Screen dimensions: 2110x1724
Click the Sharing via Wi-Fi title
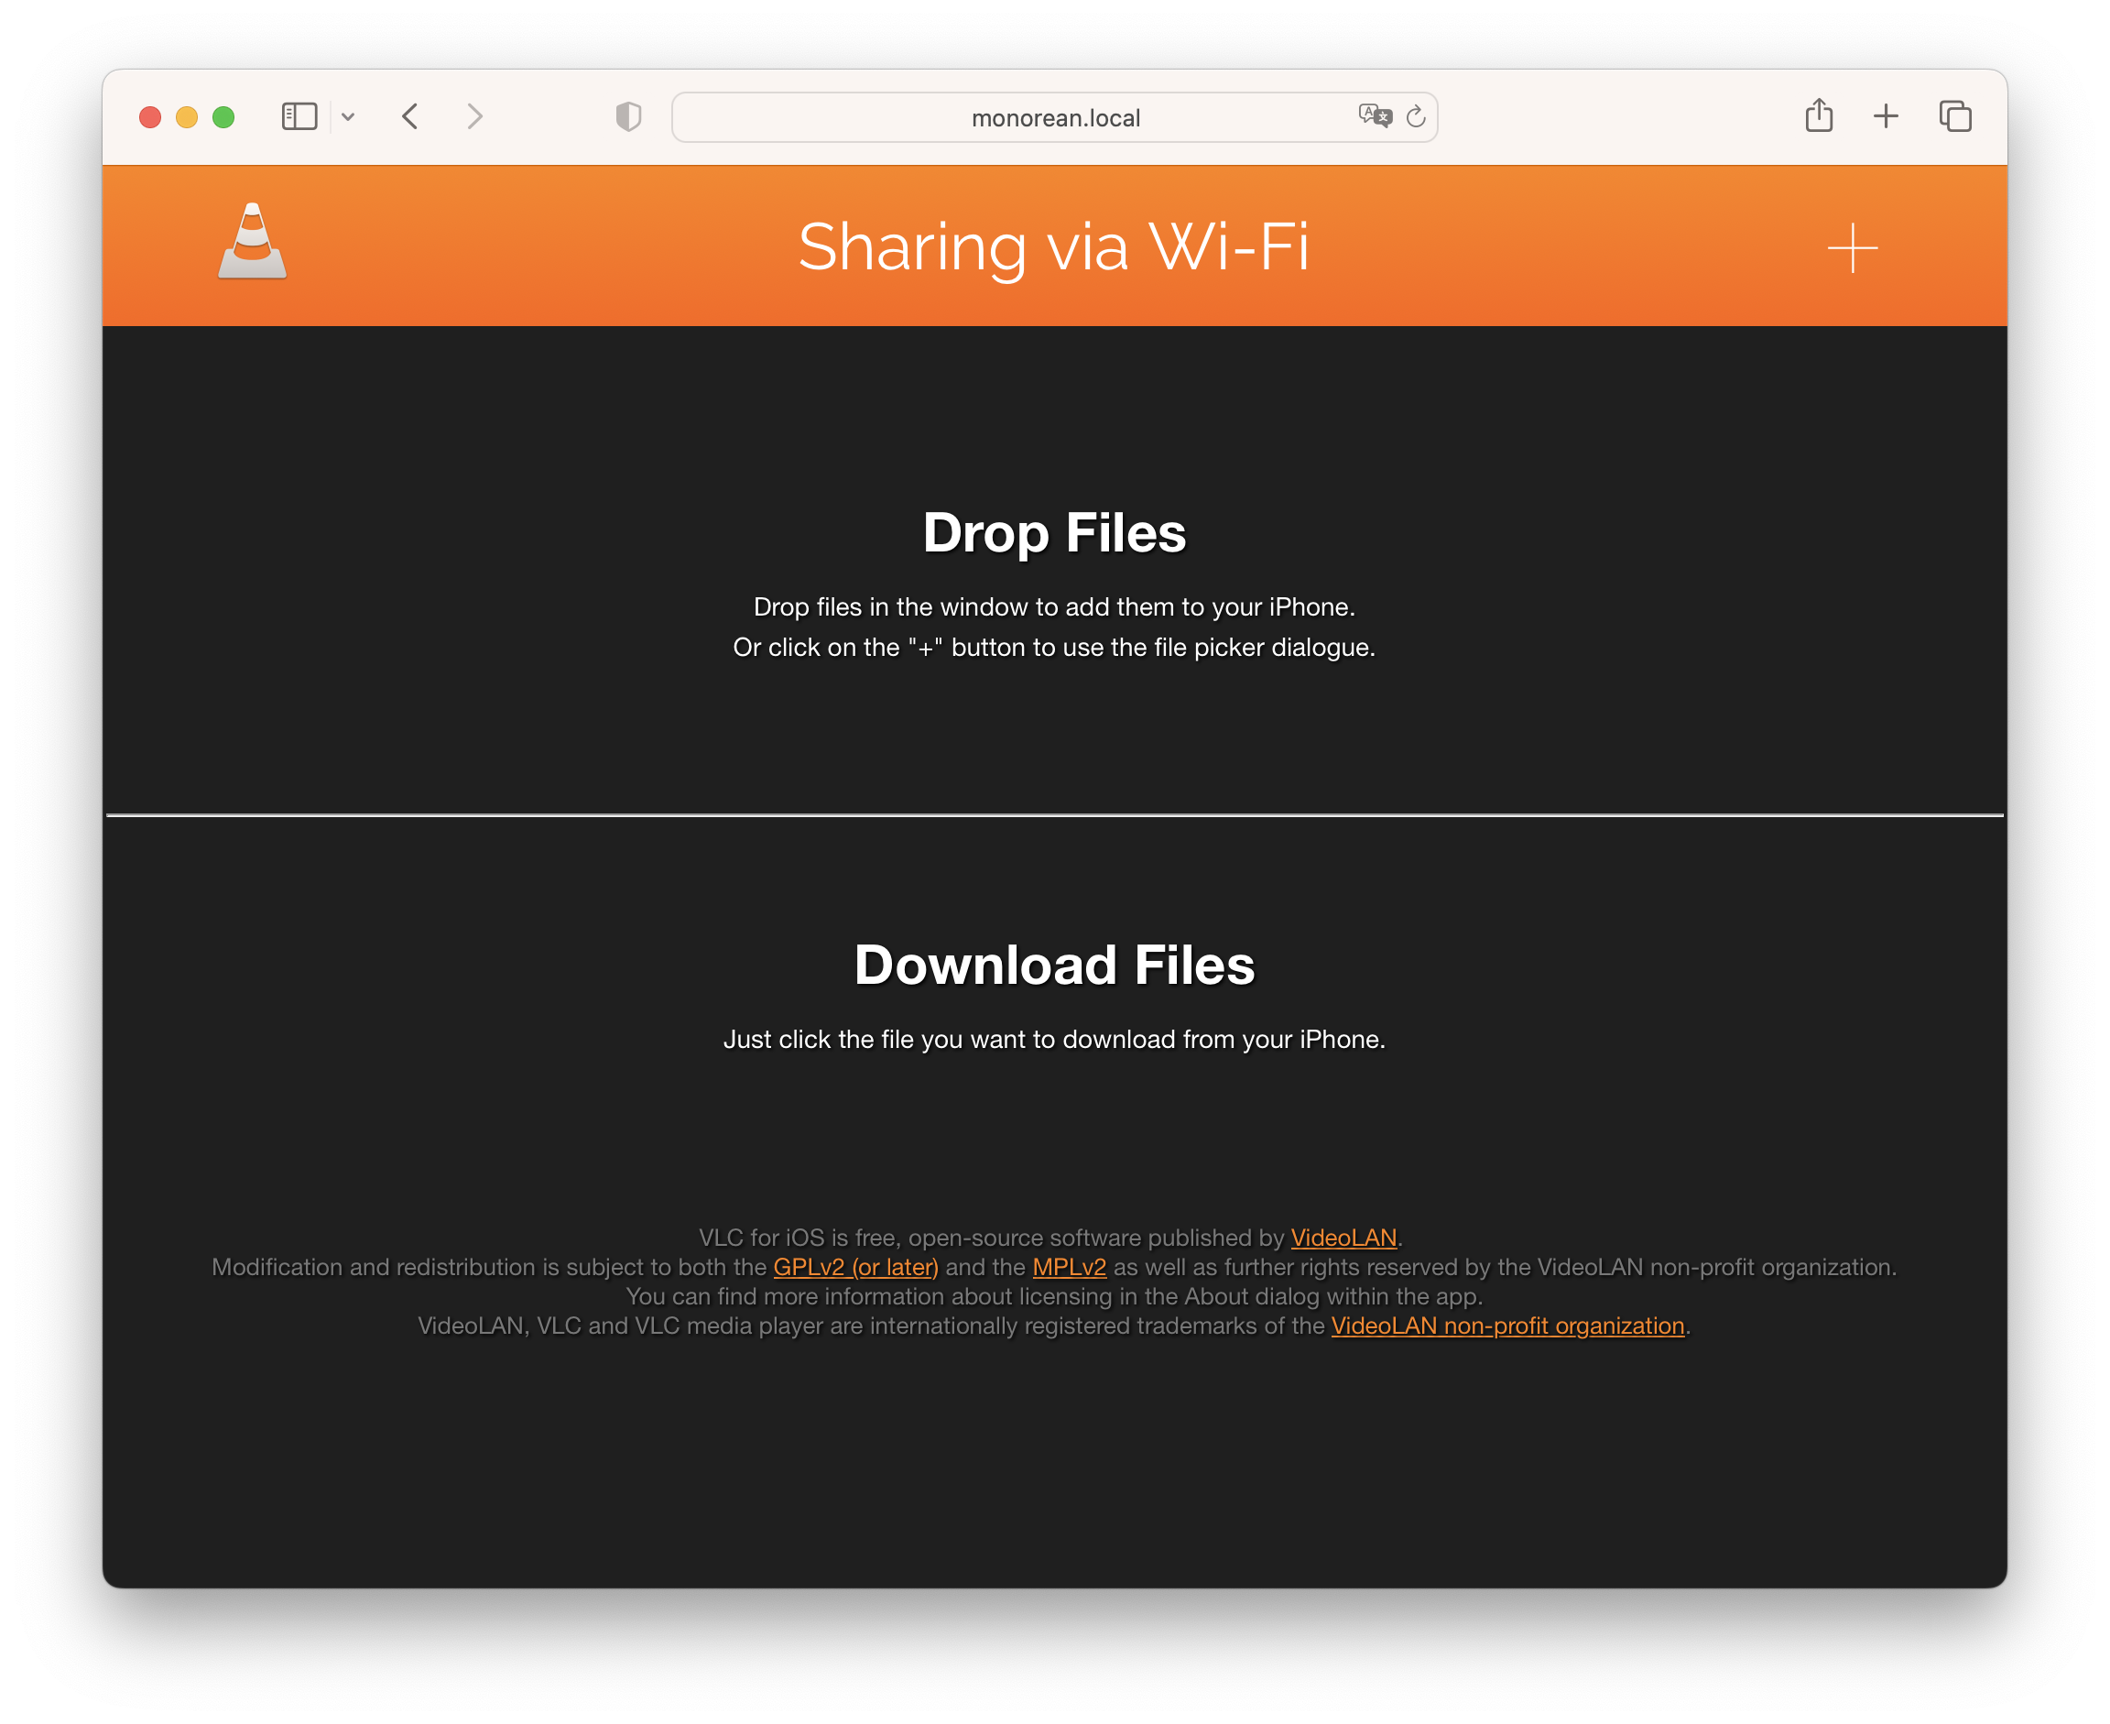tap(1054, 246)
